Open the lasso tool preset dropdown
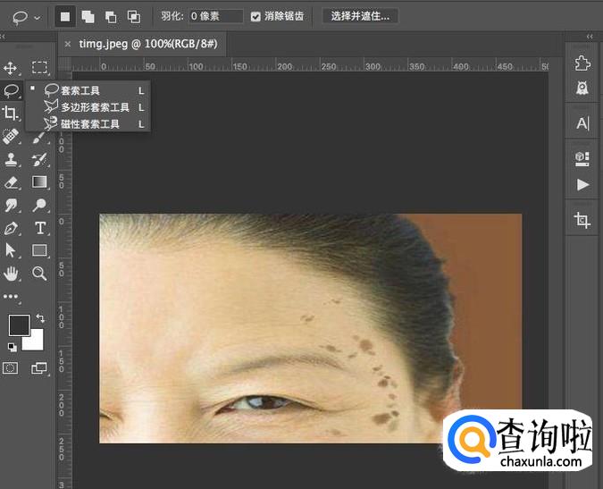The width and height of the screenshot is (603, 489). (x=24, y=16)
